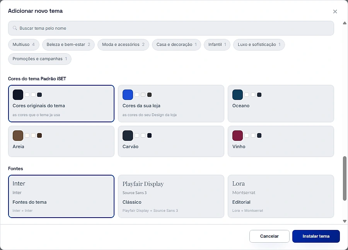Click the Adicionar novo tema title

(x=35, y=11)
